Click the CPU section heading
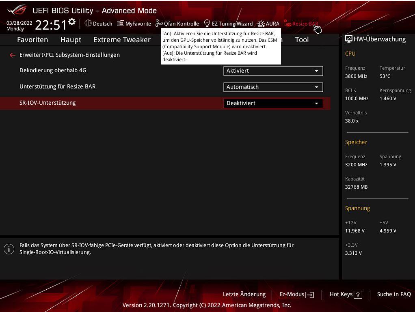The width and height of the screenshot is (415, 312). pyautogui.click(x=350, y=54)
